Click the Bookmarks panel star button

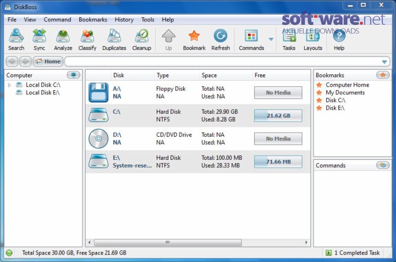[382, 75]
